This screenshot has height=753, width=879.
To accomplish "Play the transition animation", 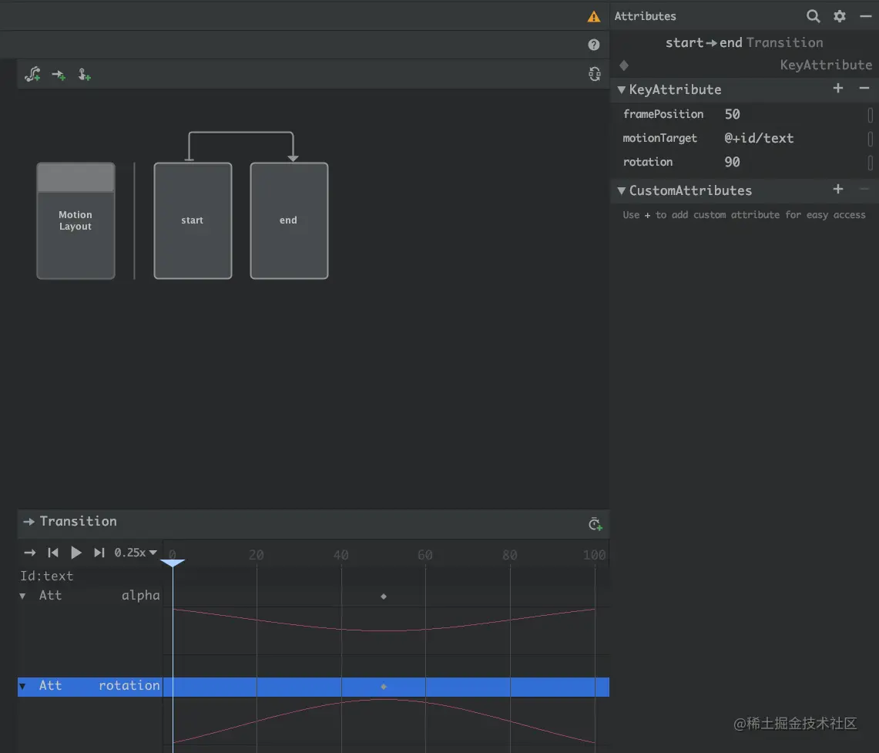I will (75, 553).
